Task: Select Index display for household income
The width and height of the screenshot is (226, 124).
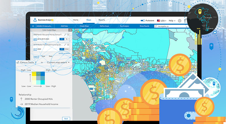Action: tap(66, 49)
